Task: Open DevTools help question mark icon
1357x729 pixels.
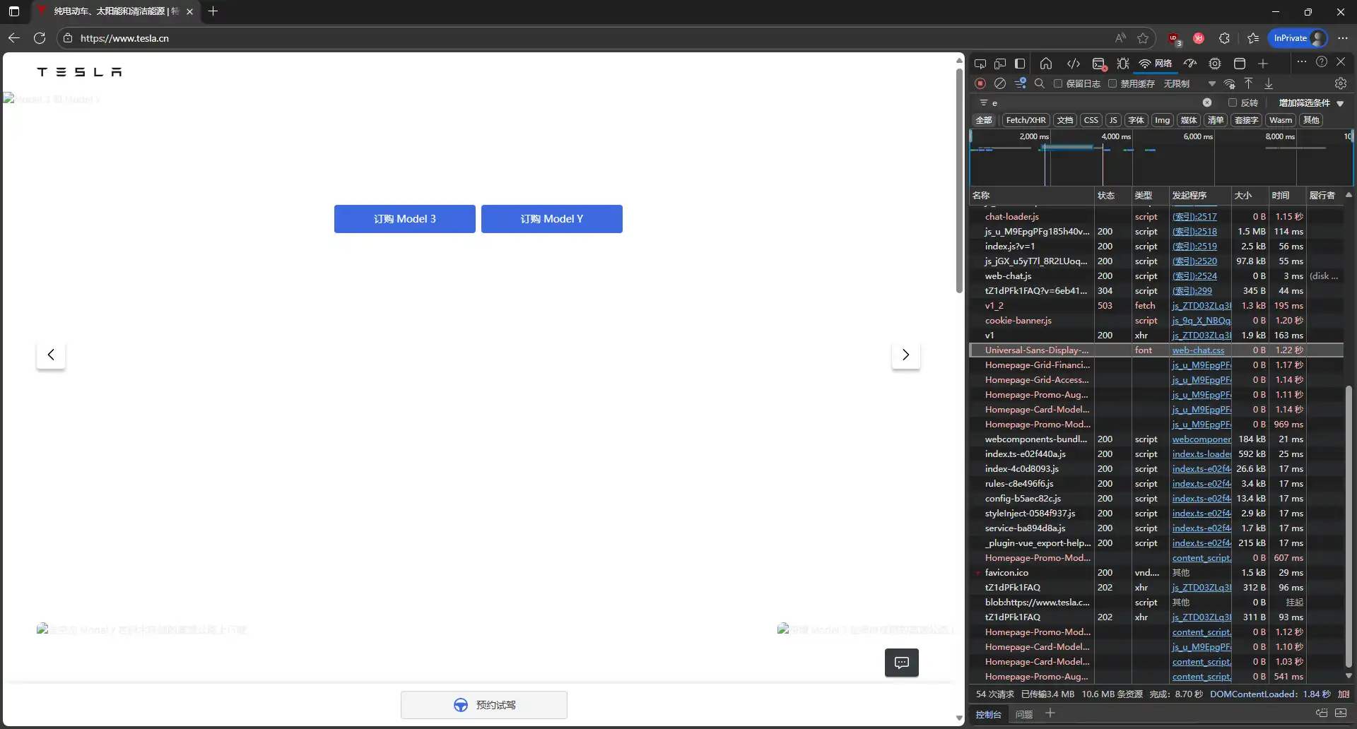Action: click(x=1322, y=62)
